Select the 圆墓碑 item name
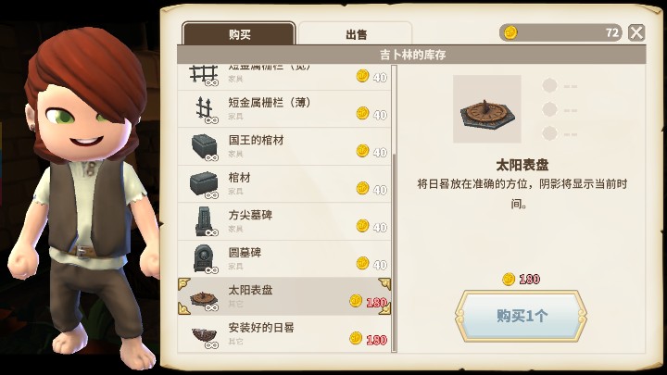 click(x=245, y=253)
